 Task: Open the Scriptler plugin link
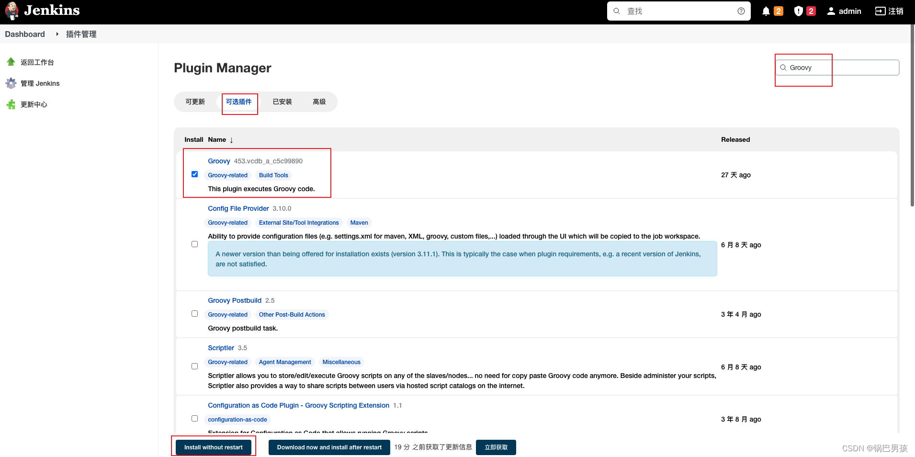pyautogui.click(x=221, y=348)
